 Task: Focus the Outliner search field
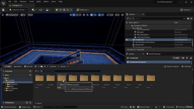(159, 18)
